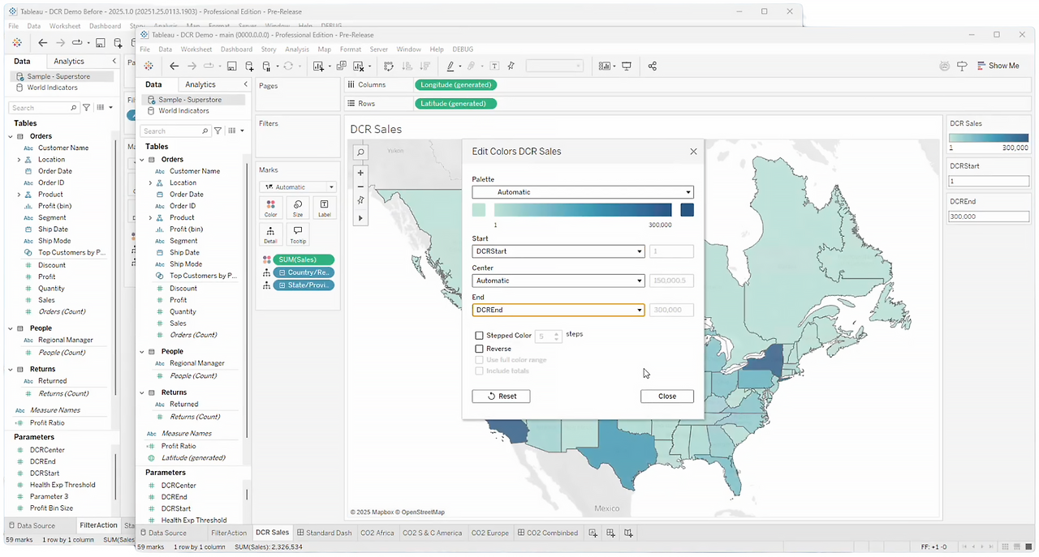Click the Duplicate sheet icon
The height and width of the screenshot is (557, 1039).
341,66
